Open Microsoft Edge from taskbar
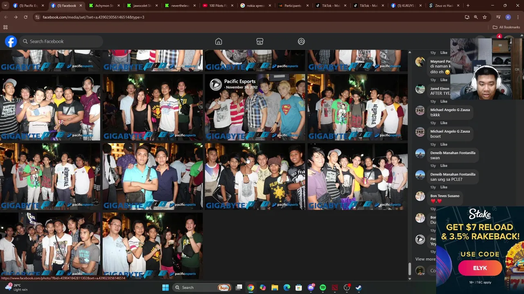This screenshot has height=294, width=524. 287,287
